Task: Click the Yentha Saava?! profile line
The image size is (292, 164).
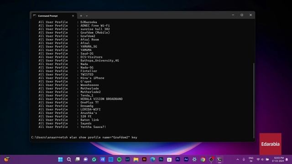Action: coord(72,127)
